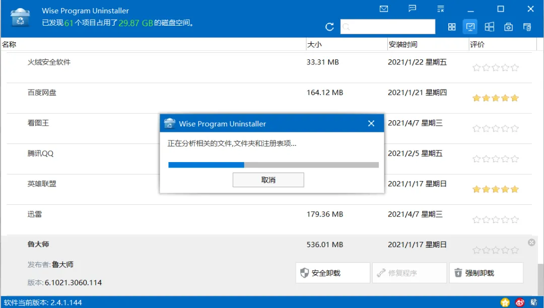Sort by the 大小 column header

347,44
